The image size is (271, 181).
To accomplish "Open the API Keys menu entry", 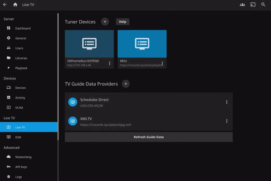I will coord(29,167).
